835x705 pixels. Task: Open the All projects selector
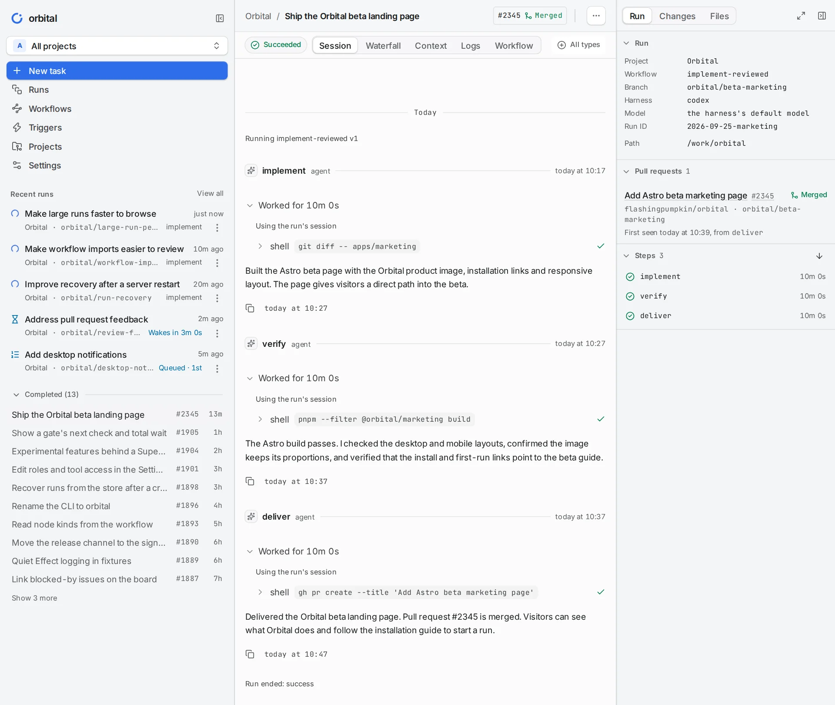point(117,46)
